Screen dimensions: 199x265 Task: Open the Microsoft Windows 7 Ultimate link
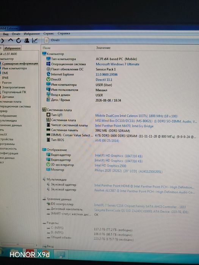118,64
